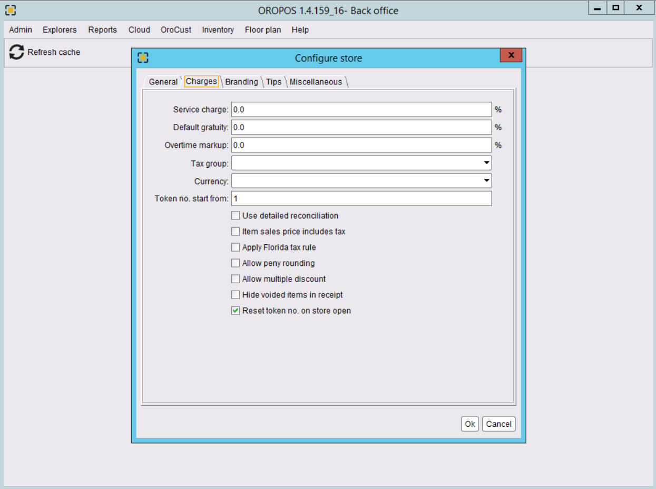
Task: Check Hide voided items in receipt
Action: coord(236,295)
